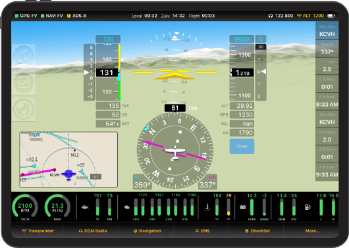Tap the oil can engine icon
This screenshot has height=248, width=349.
click(x=85, y=207)
